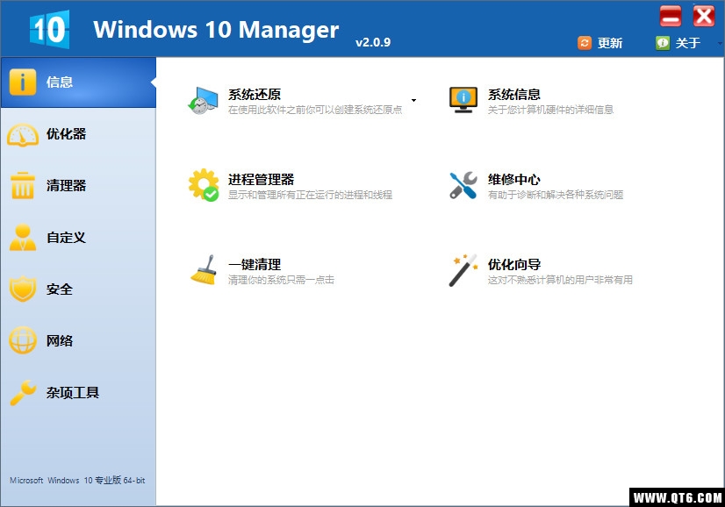Minimize the window with red bar button
Image resolution: width=725 pixels, height=507 pixels.
tap(671, 17)
